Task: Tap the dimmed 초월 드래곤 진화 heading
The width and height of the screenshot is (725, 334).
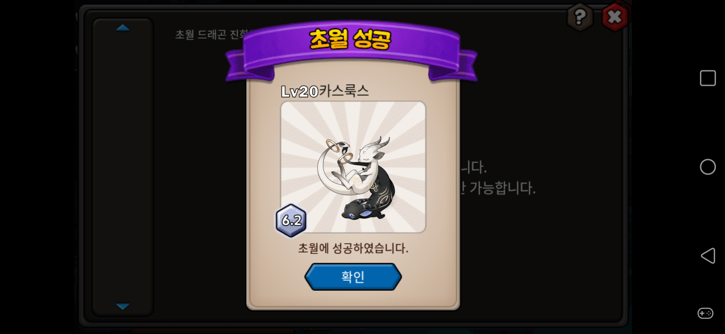Action: pos(212,34)
